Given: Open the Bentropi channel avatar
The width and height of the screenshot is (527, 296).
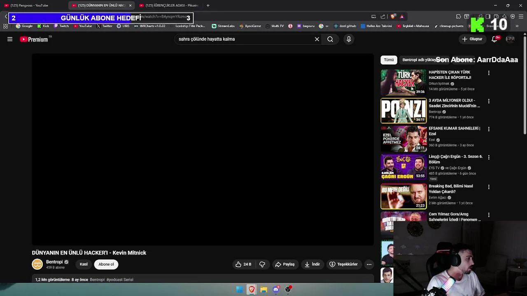Looking at the screenshot, I should coord(37,264).
